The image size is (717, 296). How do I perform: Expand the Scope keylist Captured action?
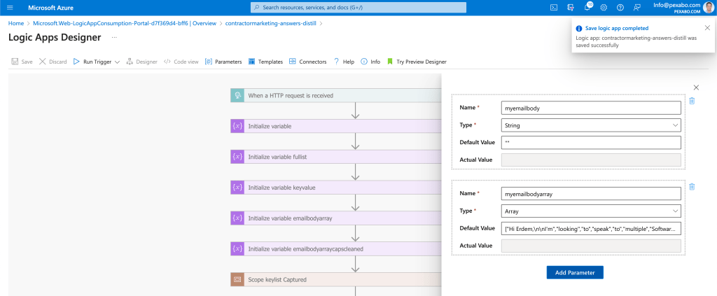336,280
